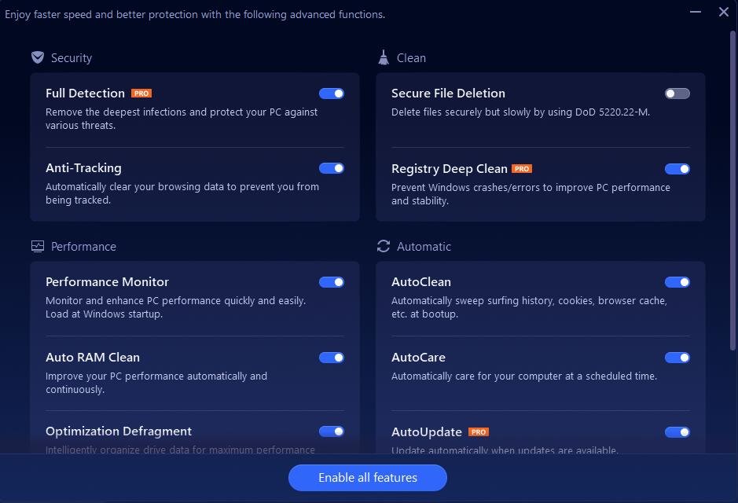Disable the Auto RAM Clean toggle

coord(332,358)
